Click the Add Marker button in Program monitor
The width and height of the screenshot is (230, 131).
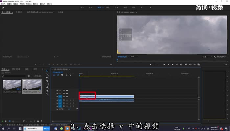[151, 65]
